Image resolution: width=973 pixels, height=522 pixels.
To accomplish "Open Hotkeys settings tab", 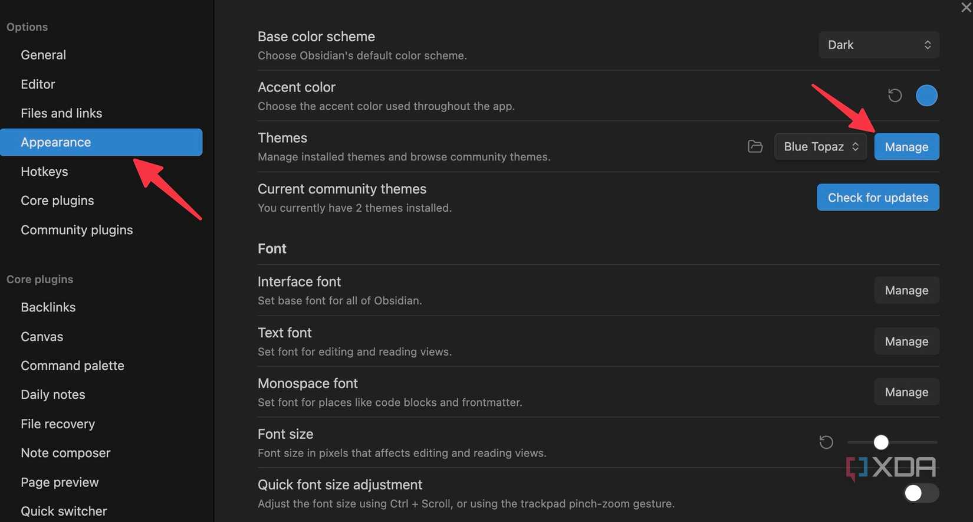I will [x=44, y=172].
